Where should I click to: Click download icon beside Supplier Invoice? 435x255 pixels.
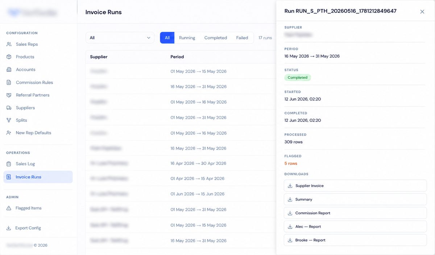pyautogui.click(x=290, y=186)
